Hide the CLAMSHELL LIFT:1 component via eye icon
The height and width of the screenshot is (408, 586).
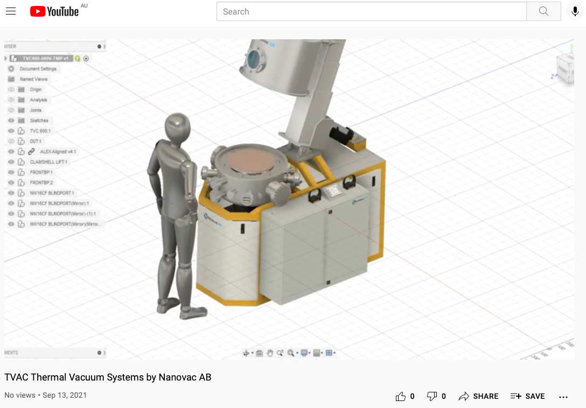click(x=11, y=162)
